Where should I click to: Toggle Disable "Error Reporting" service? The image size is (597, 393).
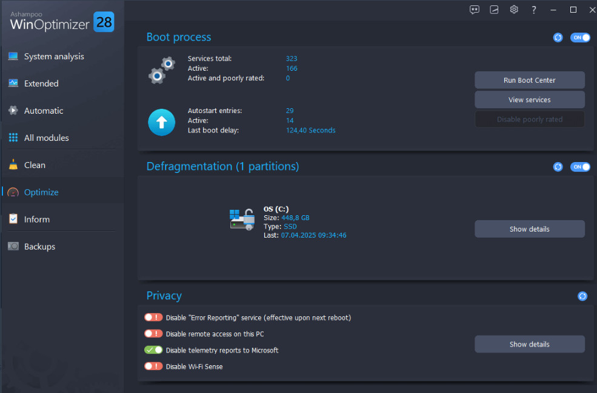[x=153, y=317]
